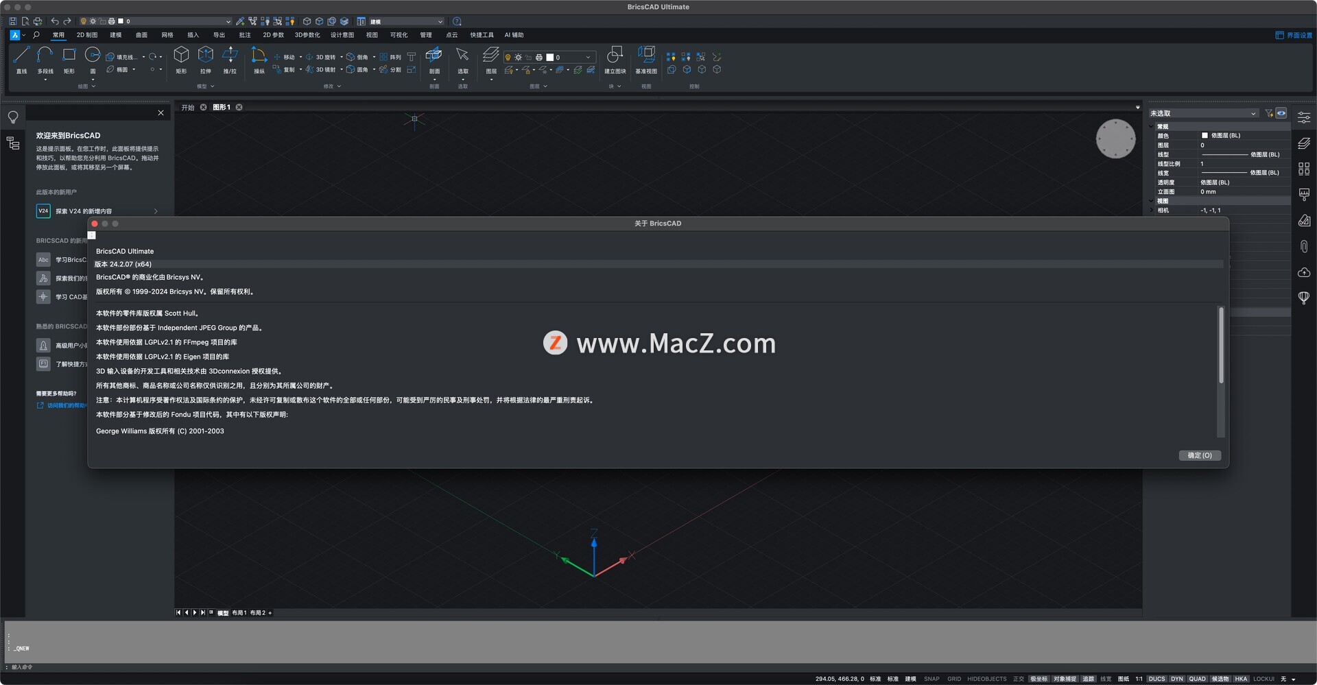Select the 多段线 (Polyline) tool

pos(45,60)
